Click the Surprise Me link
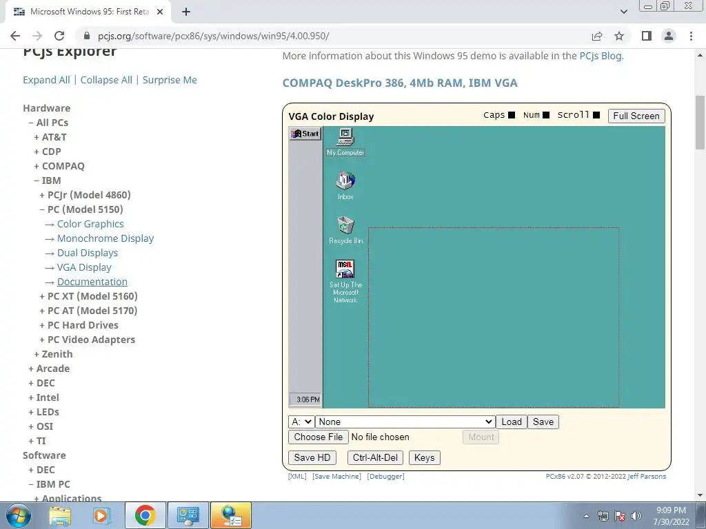Image resolution: width=706 pixels, height=529 pixels. tap(170, 80)
